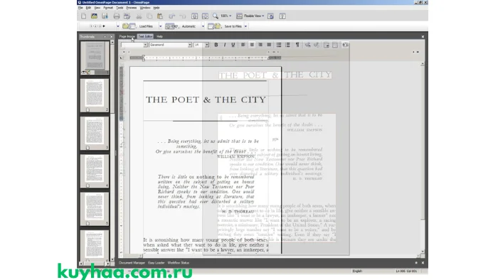Screen dimensions: 498x280
Task: Align text right in Text Editor
Action: 260,45
